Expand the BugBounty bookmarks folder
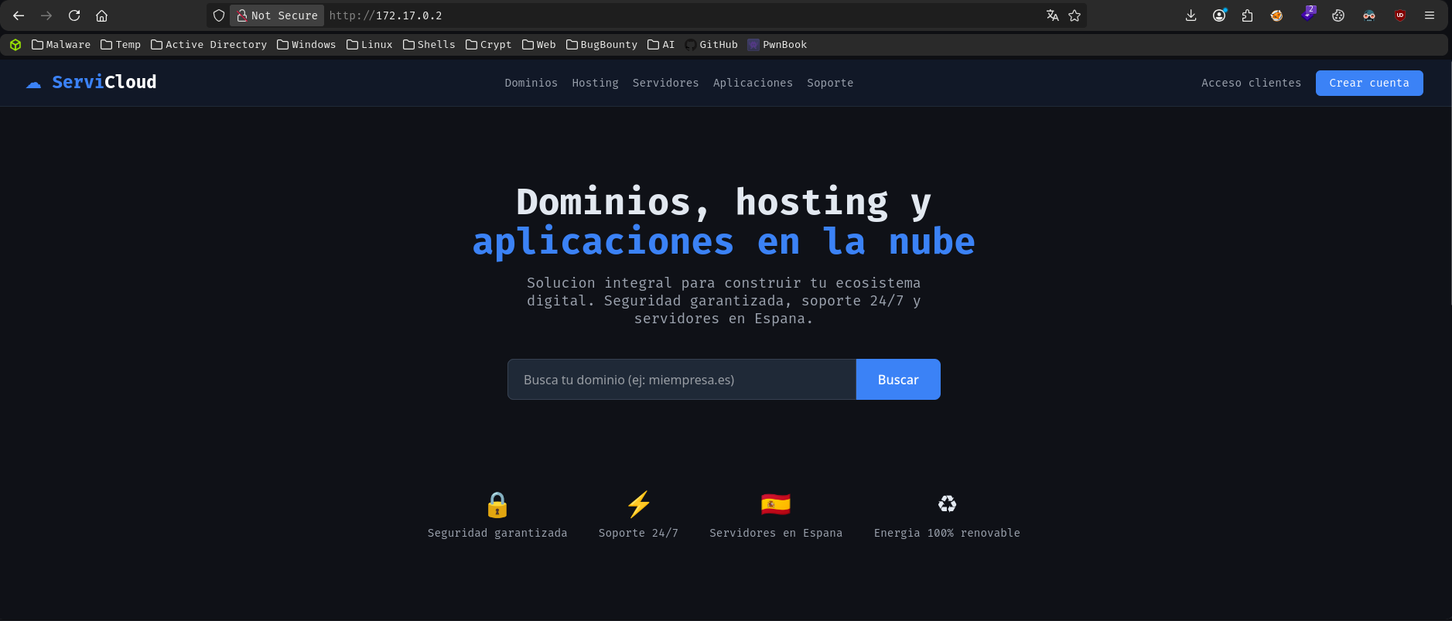This screenshot has width=1452, height=621. pos(602,45)
